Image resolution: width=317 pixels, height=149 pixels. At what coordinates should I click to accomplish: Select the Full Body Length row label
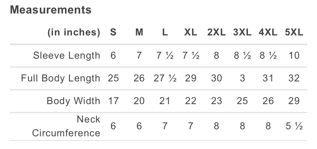[61, 78]
